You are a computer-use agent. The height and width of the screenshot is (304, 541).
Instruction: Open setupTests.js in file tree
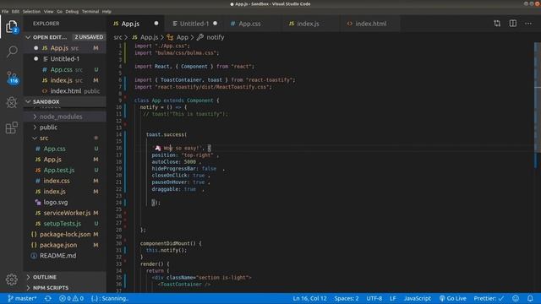pyautogui.click(x=65, y=223)
